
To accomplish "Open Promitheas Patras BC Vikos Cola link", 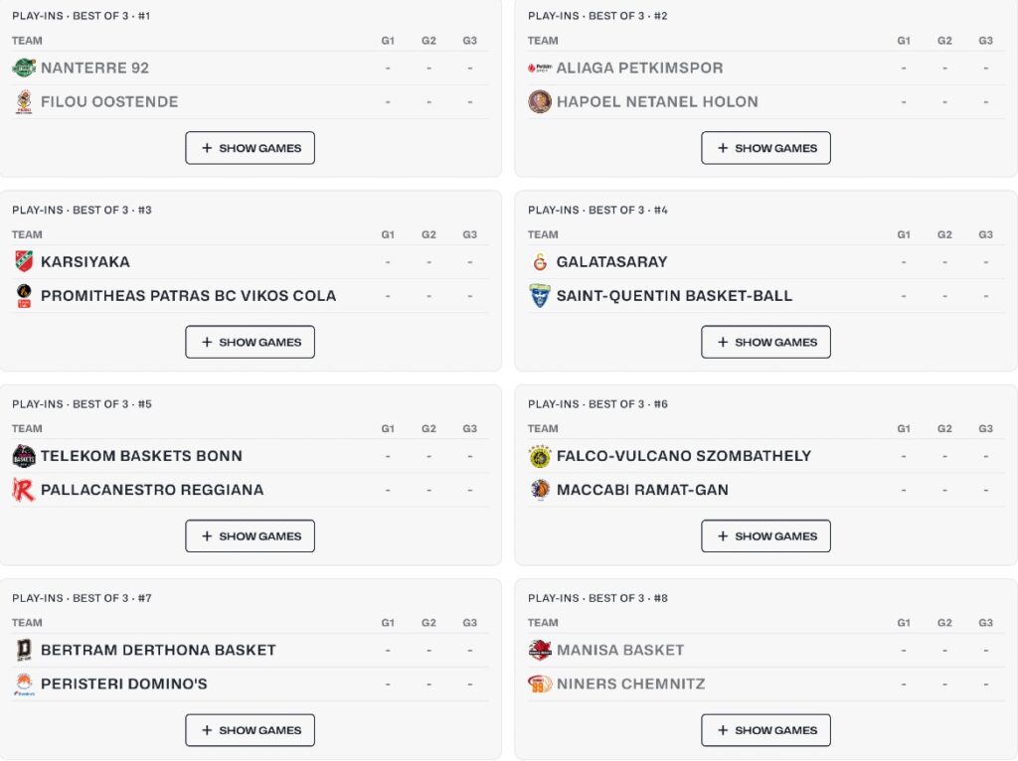I will tap(188, 295).
